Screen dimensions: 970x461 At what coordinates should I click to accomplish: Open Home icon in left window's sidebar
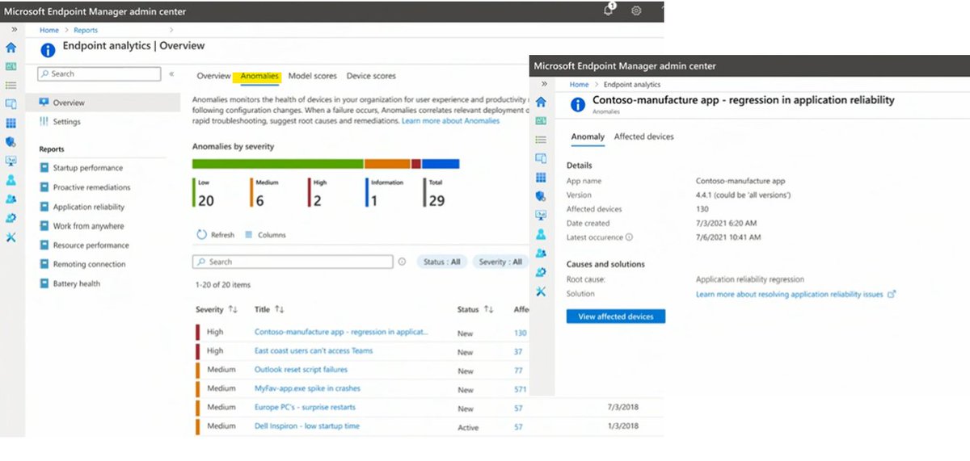tap(11, 48)
